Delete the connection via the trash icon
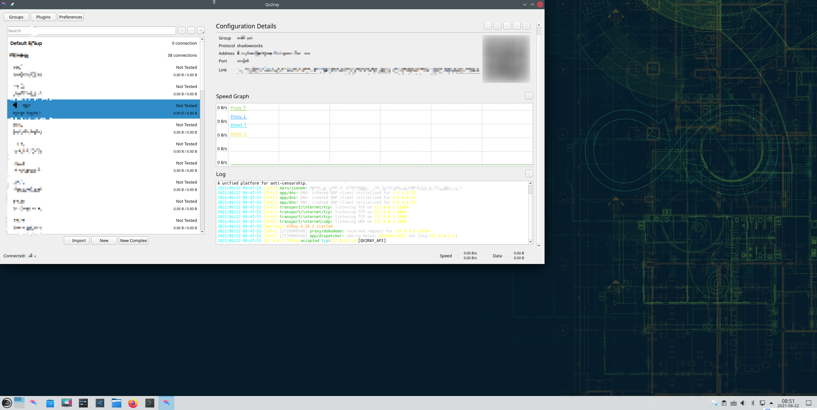817x410 pixels. pos(526,26)
